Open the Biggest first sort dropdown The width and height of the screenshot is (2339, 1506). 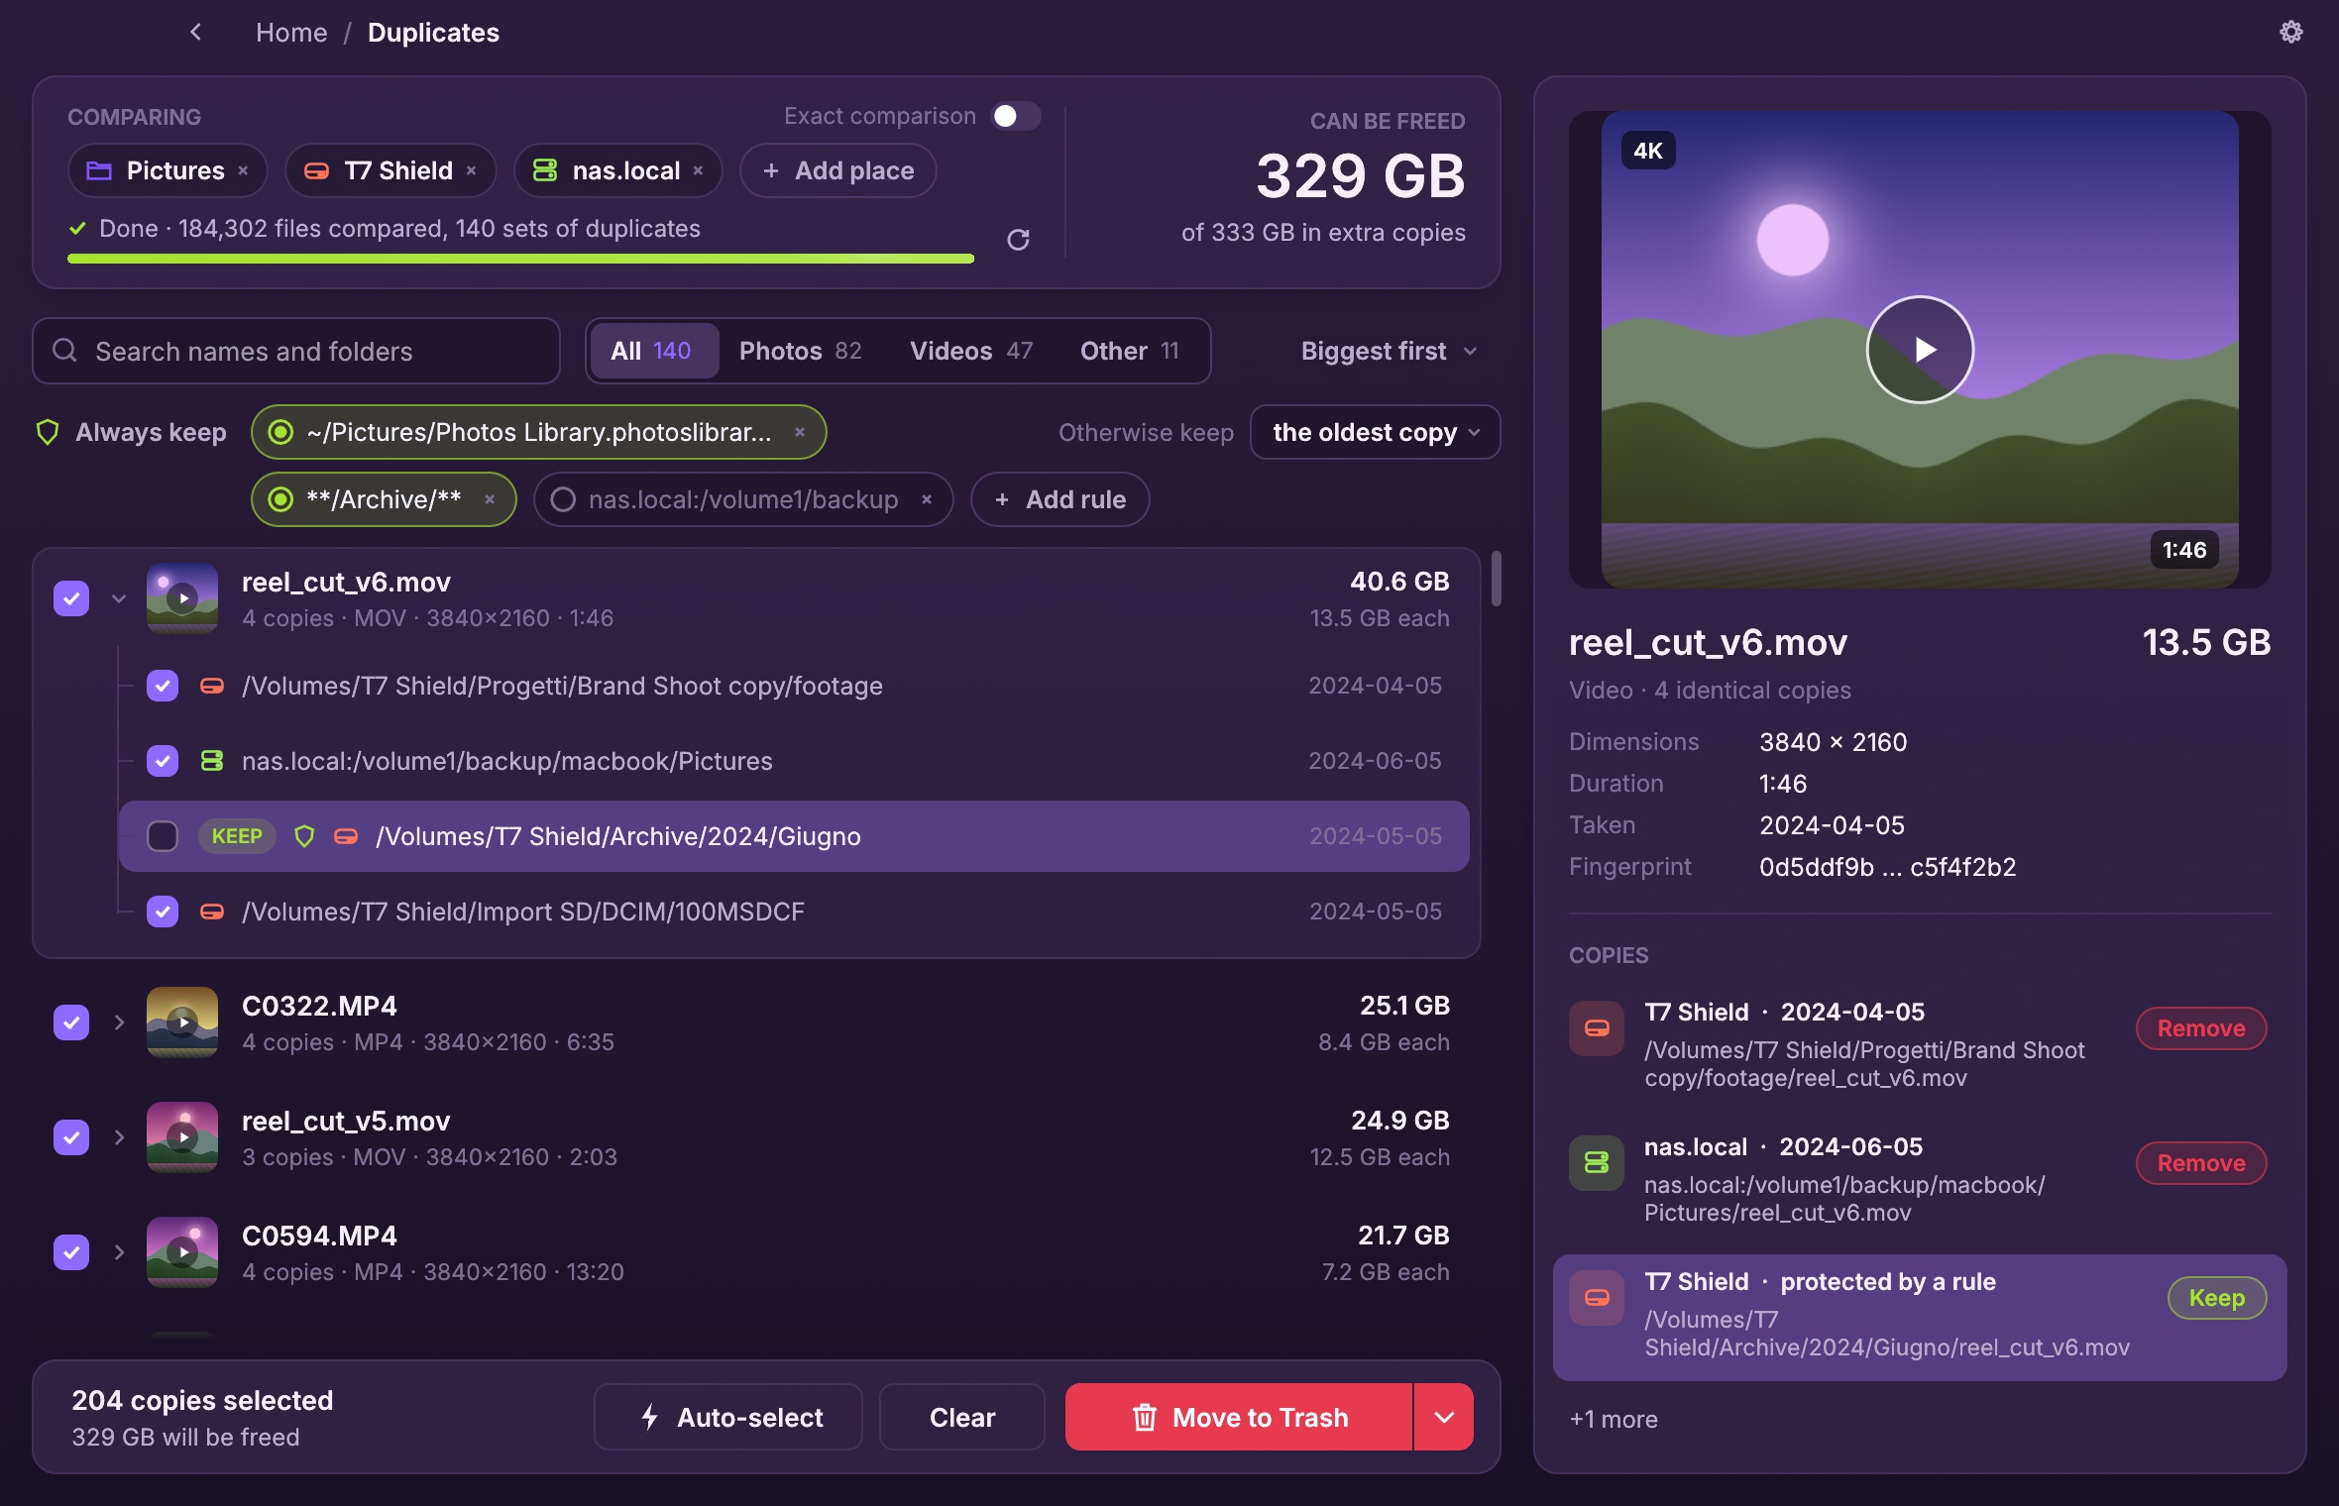click(1389, 351)
